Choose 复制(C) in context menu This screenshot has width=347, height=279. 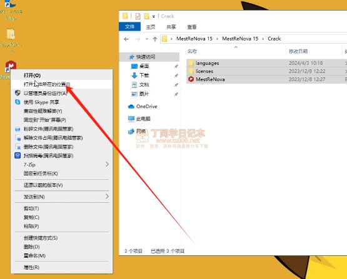click(62, 217)
